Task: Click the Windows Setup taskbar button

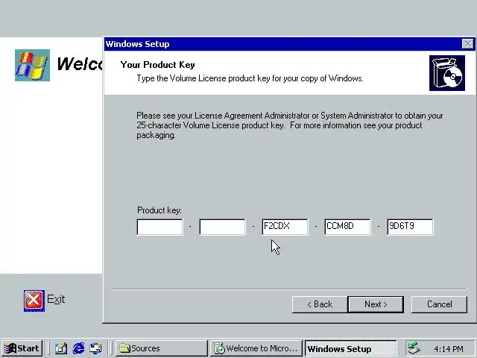Action: point(351,348)
